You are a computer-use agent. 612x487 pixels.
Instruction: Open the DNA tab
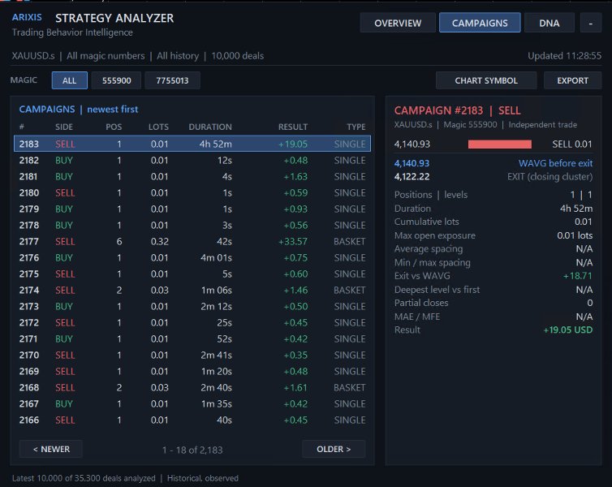click(x=550, y=23)
